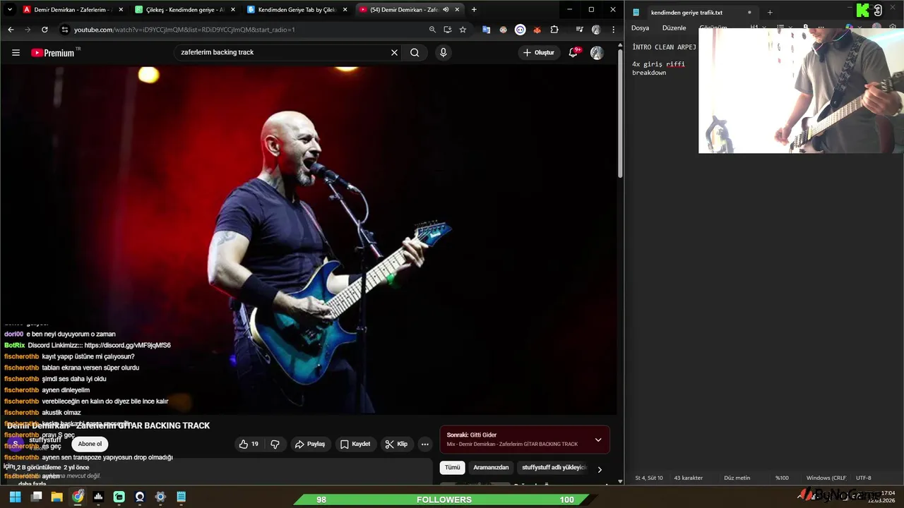This screenshot has width=904, height=508.
Task: Click the Kaydet save button
Action: [x=355, y=444]
